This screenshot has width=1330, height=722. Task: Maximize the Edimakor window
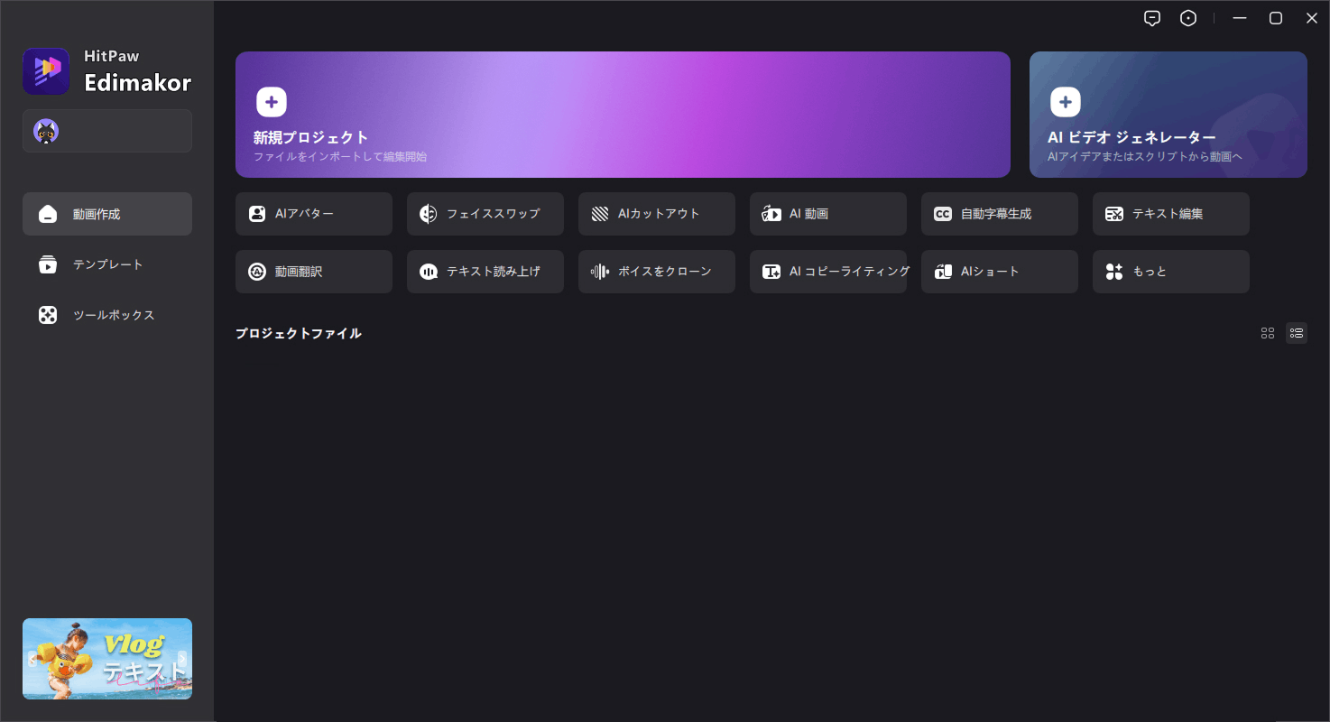point(1276,18)
